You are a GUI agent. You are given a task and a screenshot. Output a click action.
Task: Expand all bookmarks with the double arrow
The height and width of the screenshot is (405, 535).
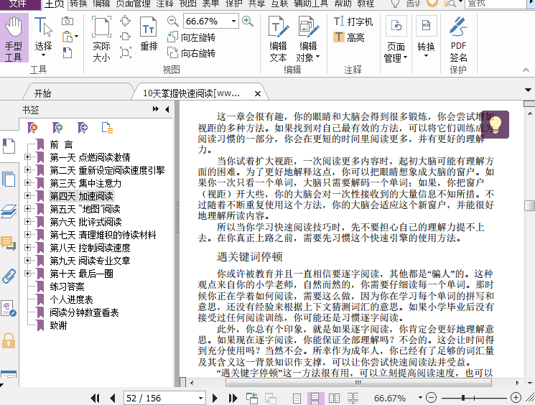(x=156, y=109)
